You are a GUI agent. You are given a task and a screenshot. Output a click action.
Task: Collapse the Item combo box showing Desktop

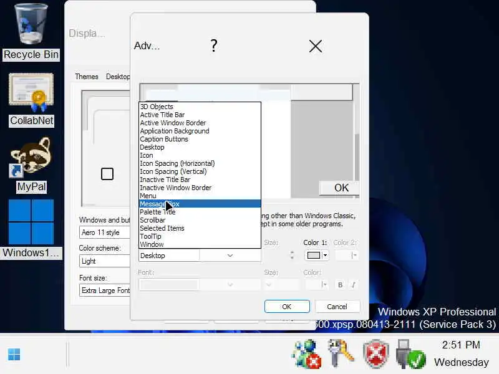(200, 256)
